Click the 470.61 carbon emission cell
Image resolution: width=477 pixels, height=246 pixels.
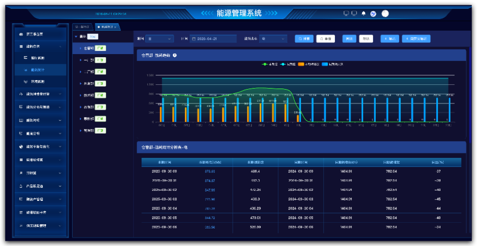(x=255, y=218)
